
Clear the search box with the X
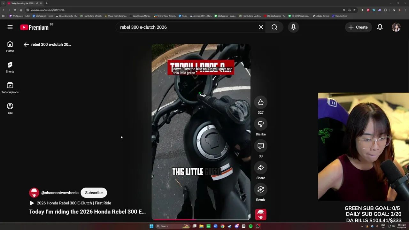[261, 27]
